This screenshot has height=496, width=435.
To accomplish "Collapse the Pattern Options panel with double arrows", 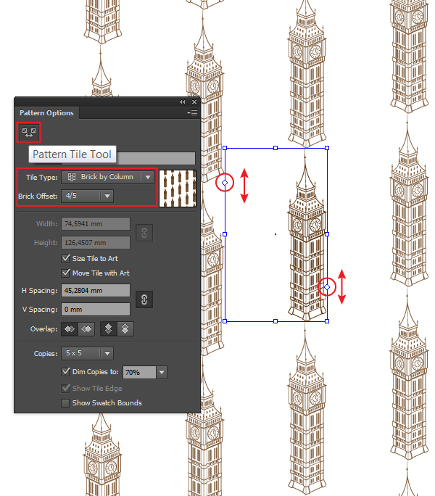I will (x=182, y=102).
